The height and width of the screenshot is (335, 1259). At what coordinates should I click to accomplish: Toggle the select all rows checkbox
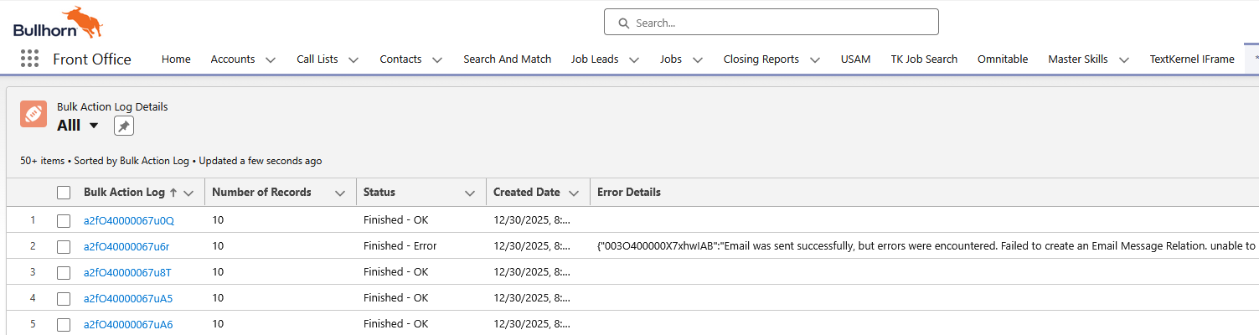coord(64,193)
